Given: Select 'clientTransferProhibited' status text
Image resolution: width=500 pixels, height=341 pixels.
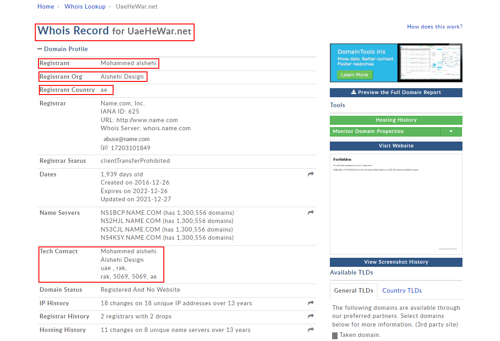Looking at the screenshot, I should [x=135, y=161].
